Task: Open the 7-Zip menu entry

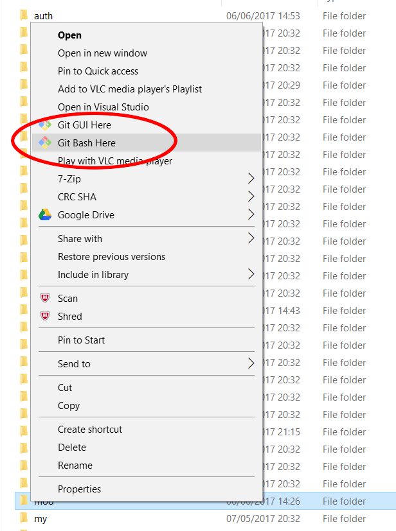Action: coord(147,178)
